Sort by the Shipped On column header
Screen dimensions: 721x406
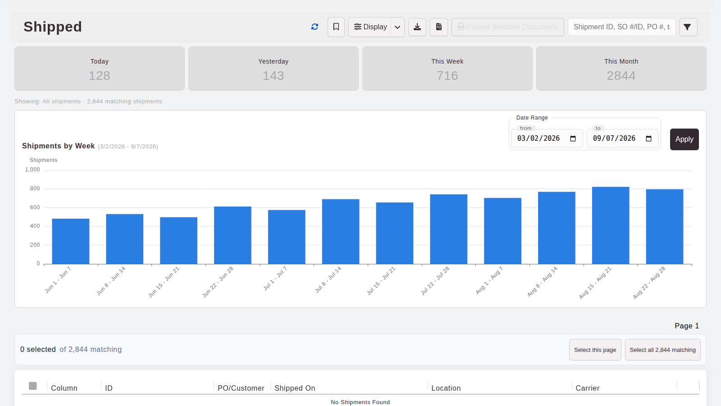tap(295, 388)
